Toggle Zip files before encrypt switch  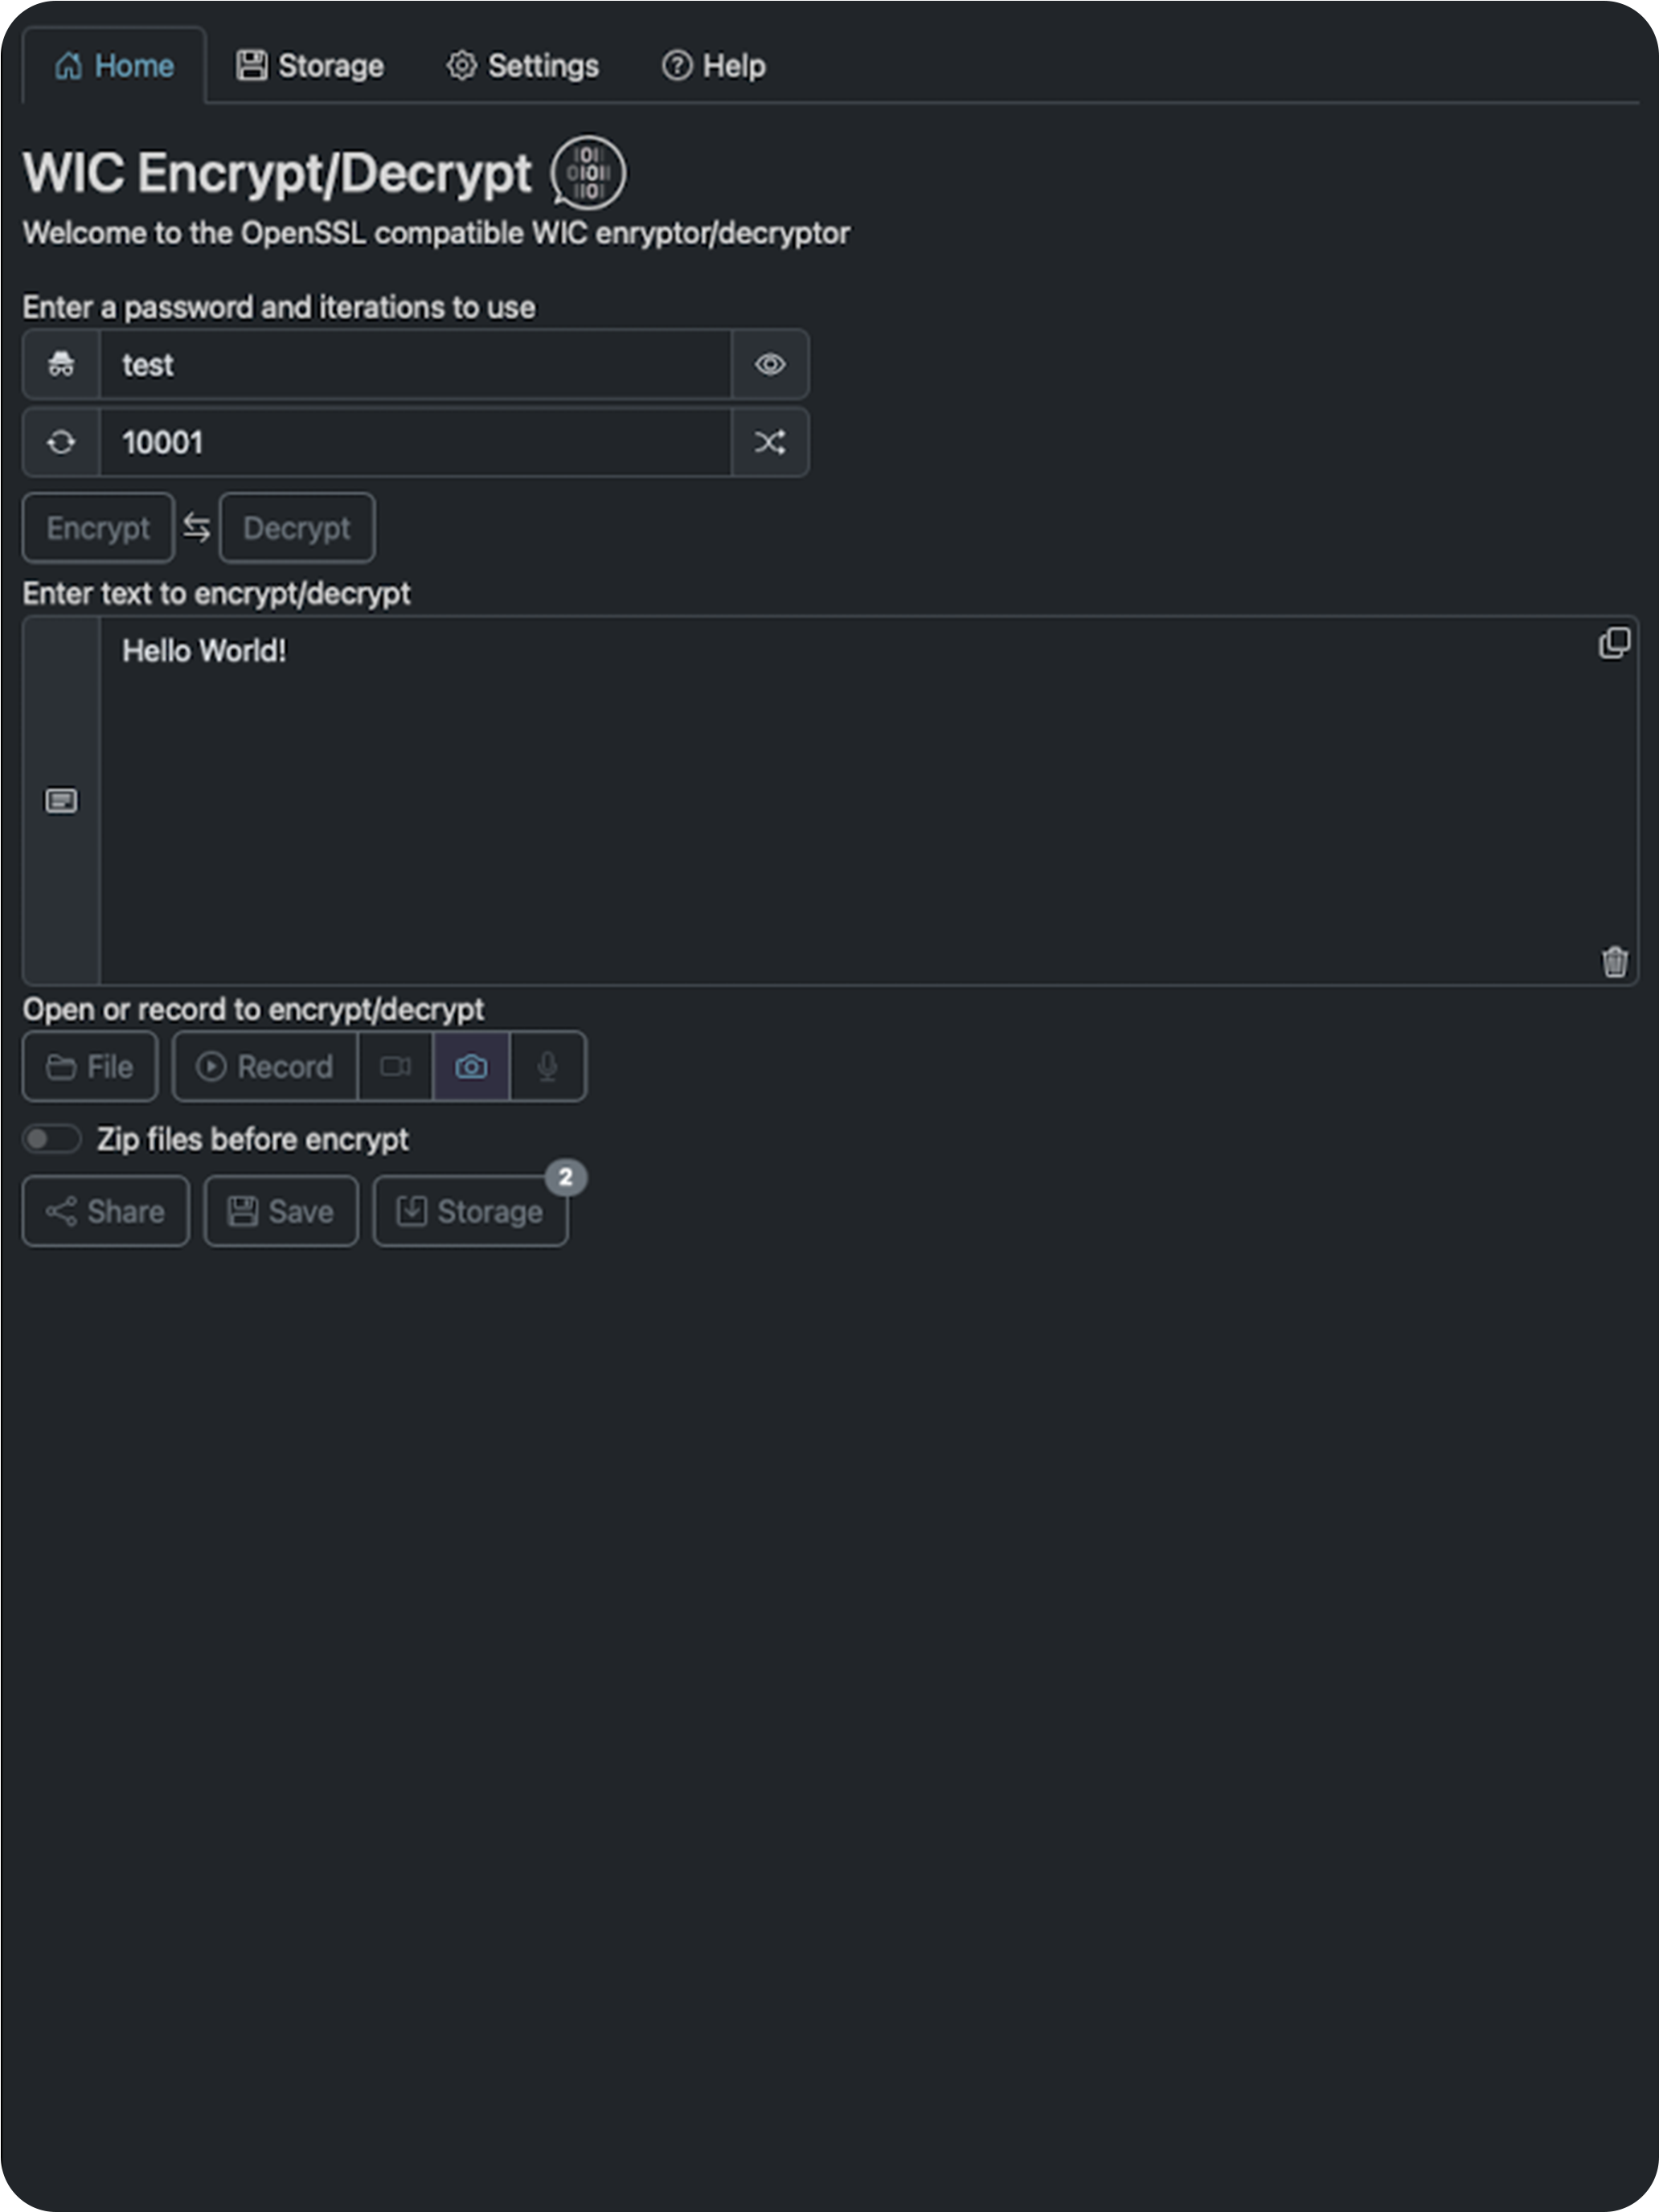click(52, 1138)
